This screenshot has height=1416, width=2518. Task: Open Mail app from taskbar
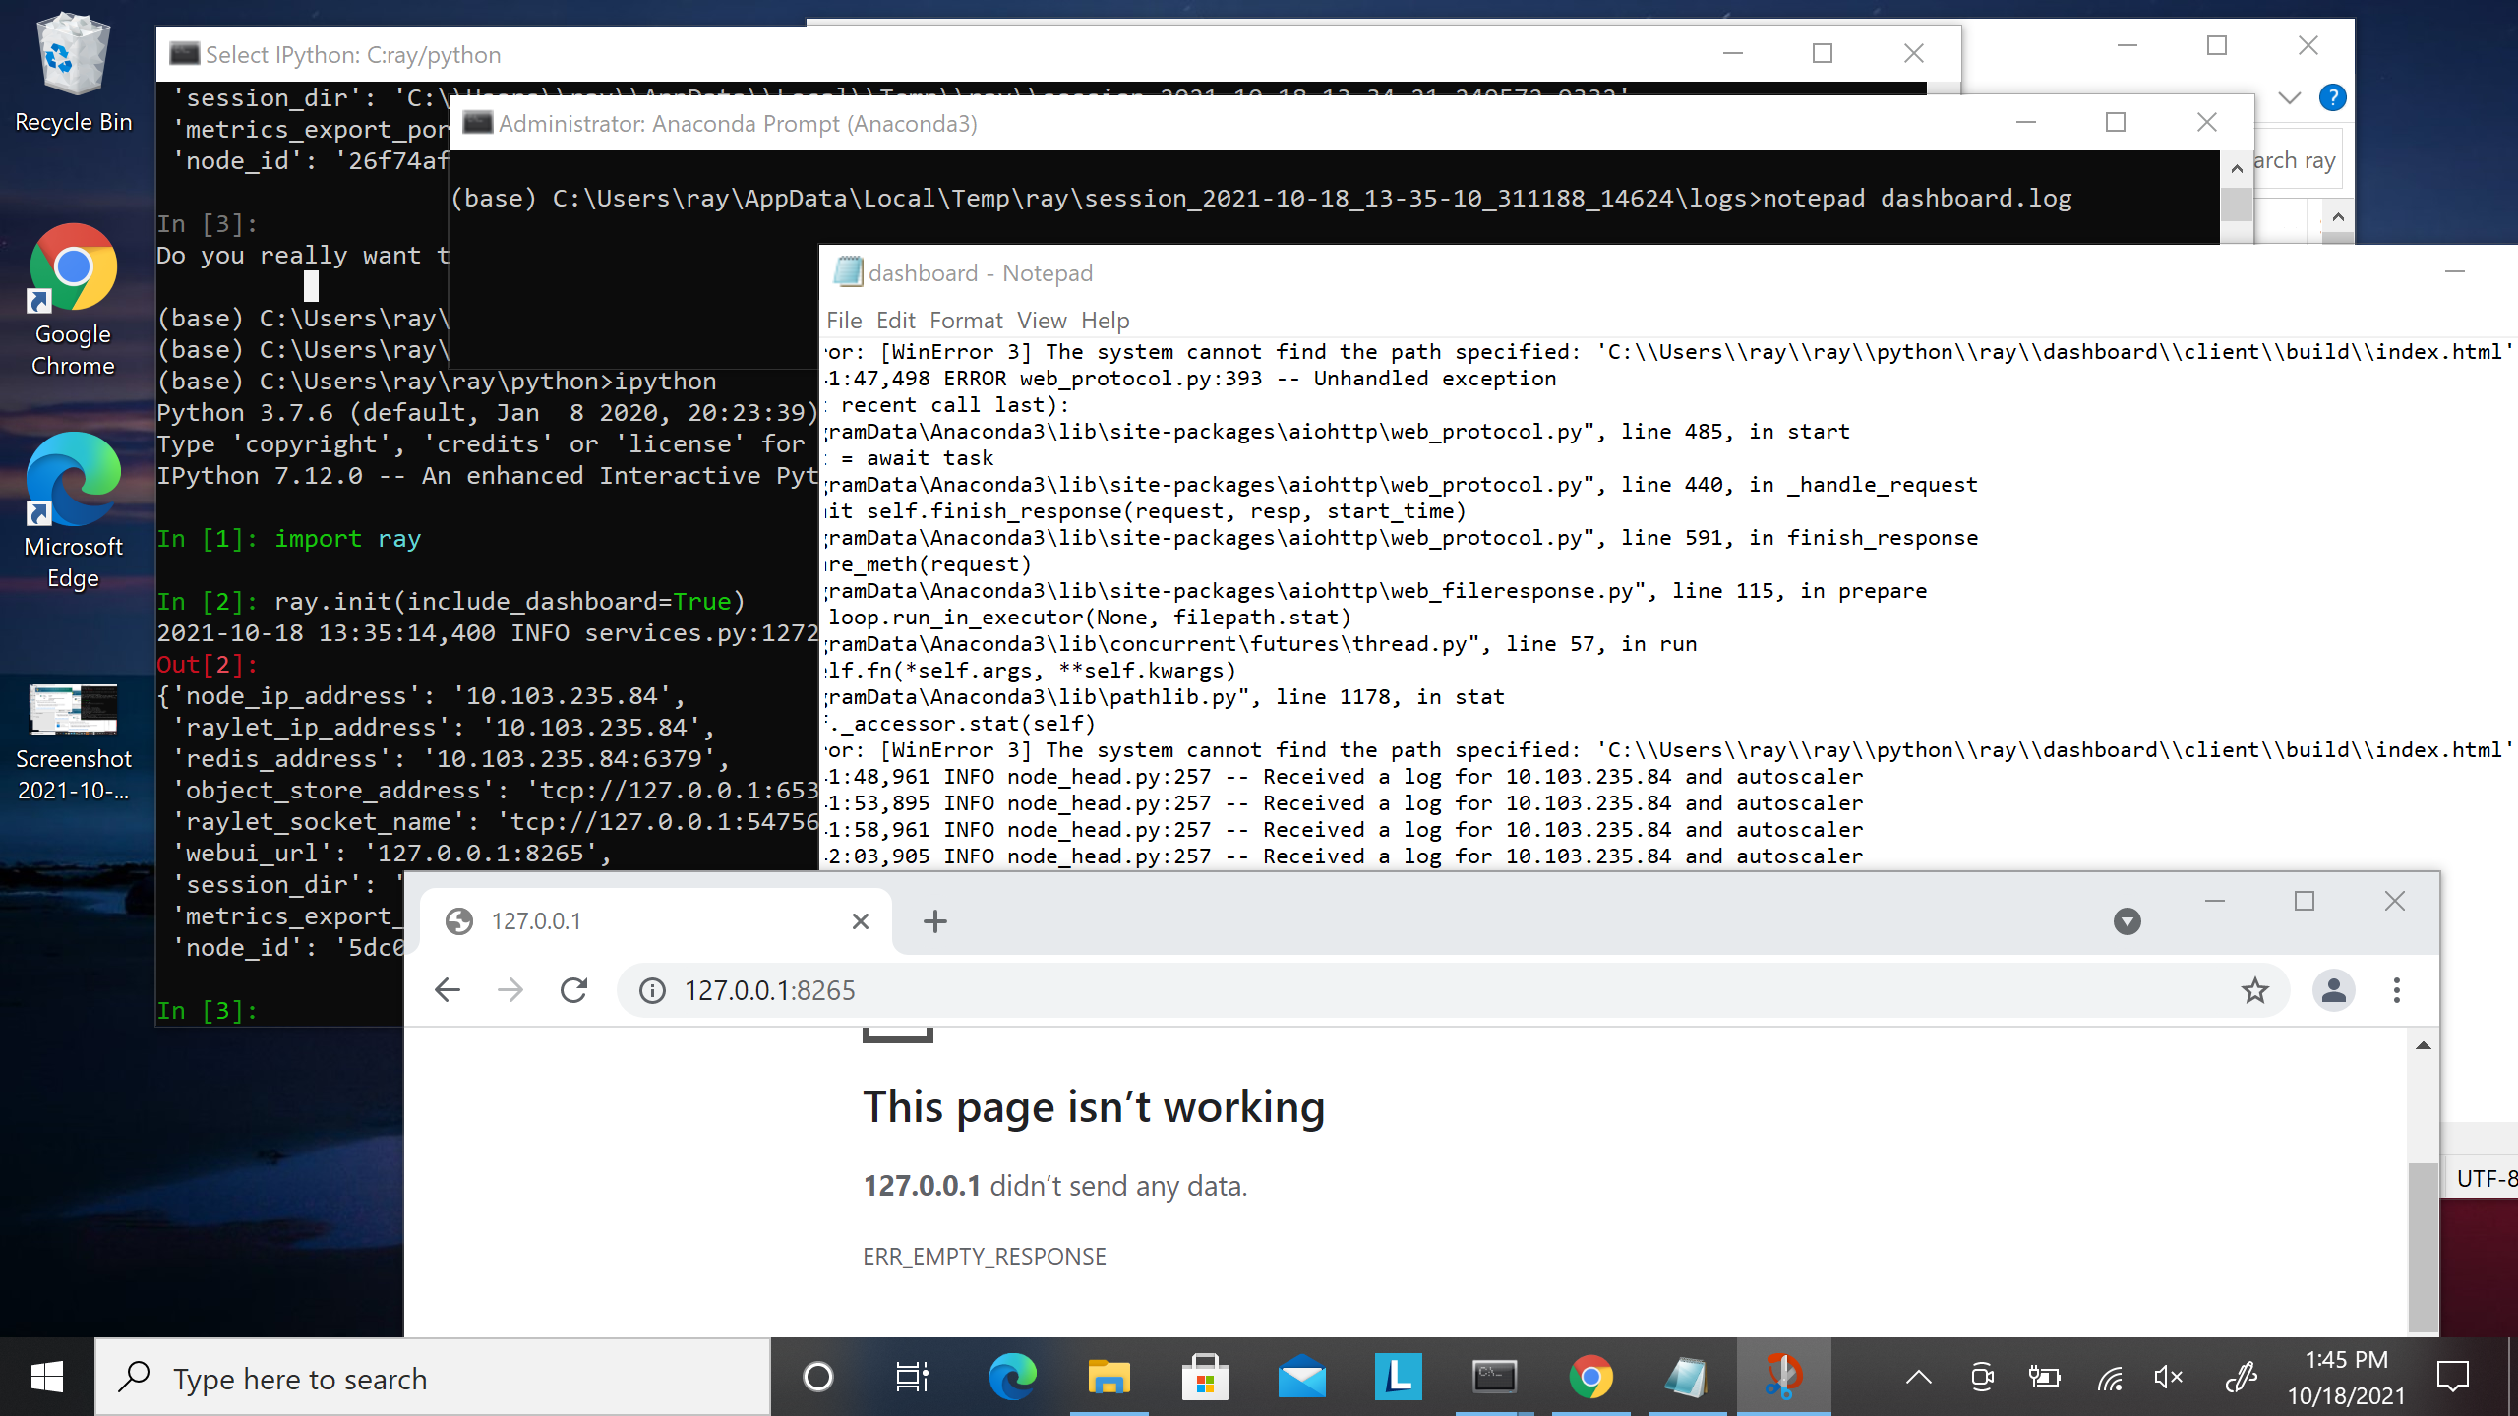click(1301, 1378)
